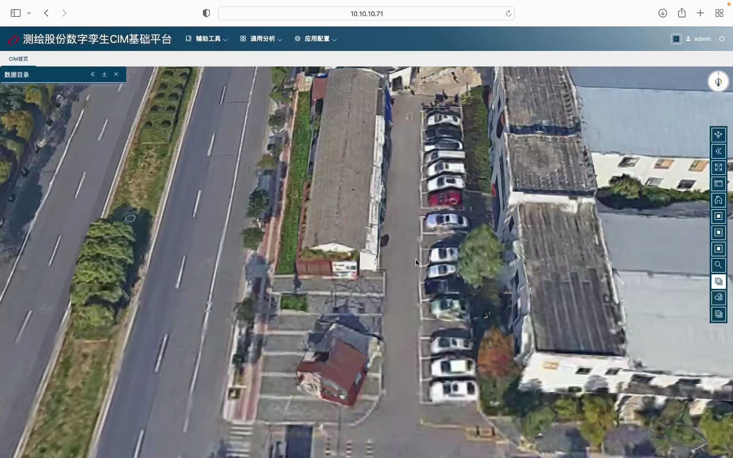Screen dimensions: 733x458
Task: Click the bottom stacked-layers icon in toolbar
Action: pyautogui.click(x=718, y=314)
